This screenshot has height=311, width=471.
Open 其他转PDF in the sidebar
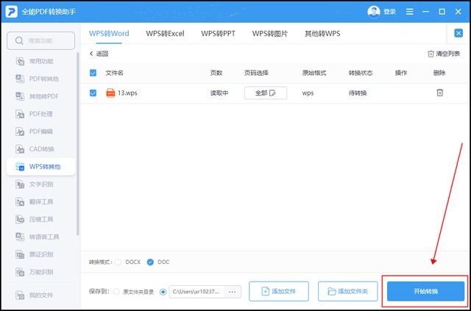(x=41, y=96)
